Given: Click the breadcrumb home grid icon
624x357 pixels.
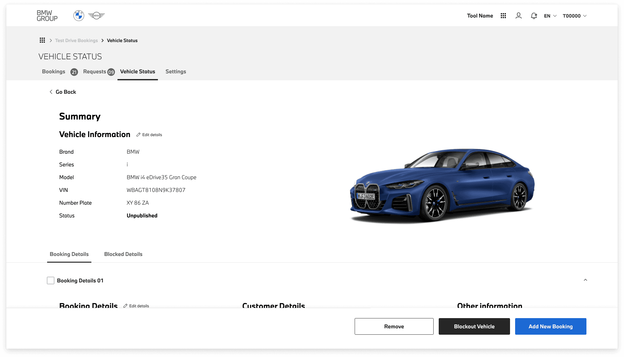Looking at the screenshot, I should (42, 40).
